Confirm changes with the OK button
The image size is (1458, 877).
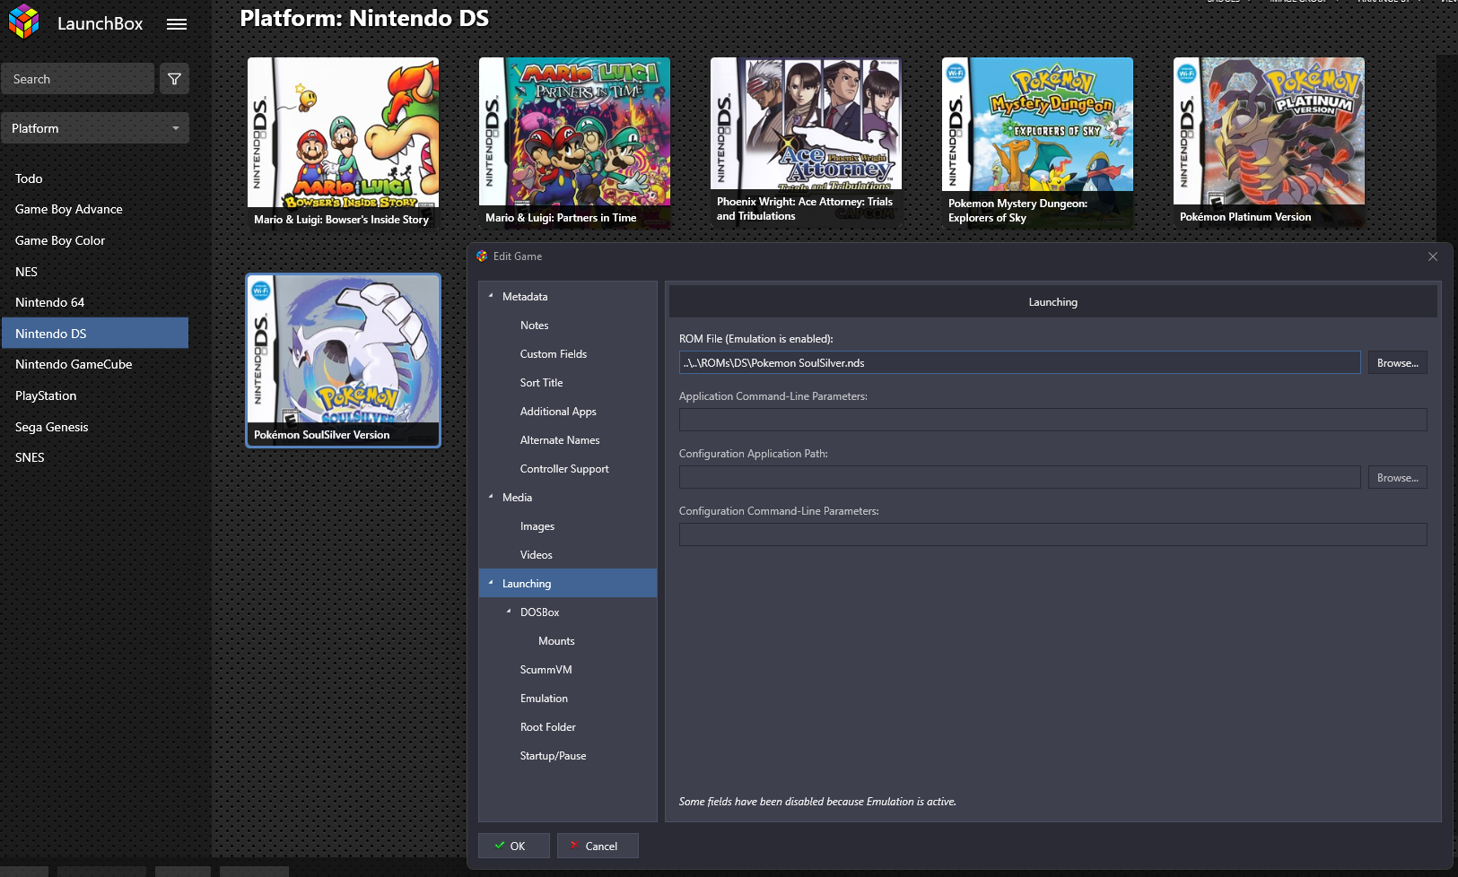click(513, 846)
